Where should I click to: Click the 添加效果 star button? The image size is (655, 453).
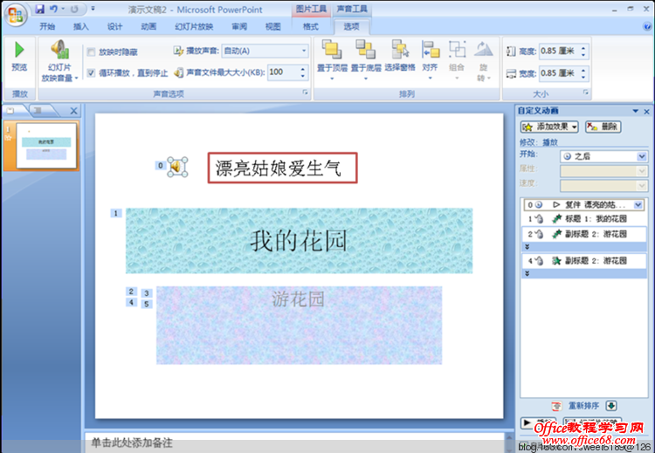click(549, 127)
